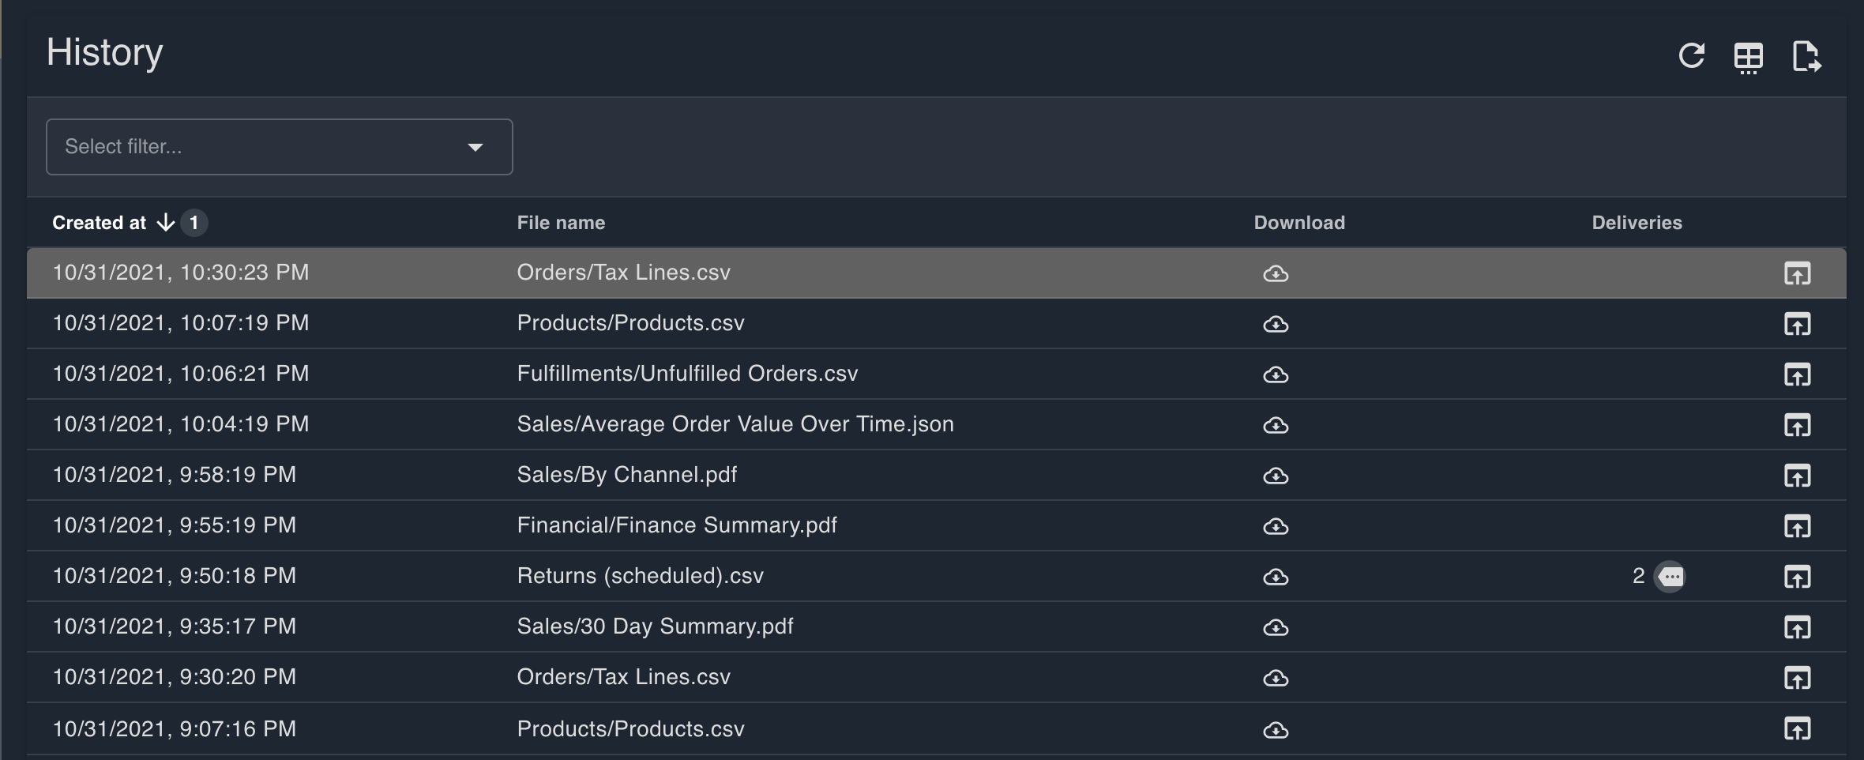Image resolution: width=1864 pixels, height=760 pixels.
Task: Open delivery icon for Fulfillments/Unfulfilled Orders.csv
Action: pos(1797,374)
